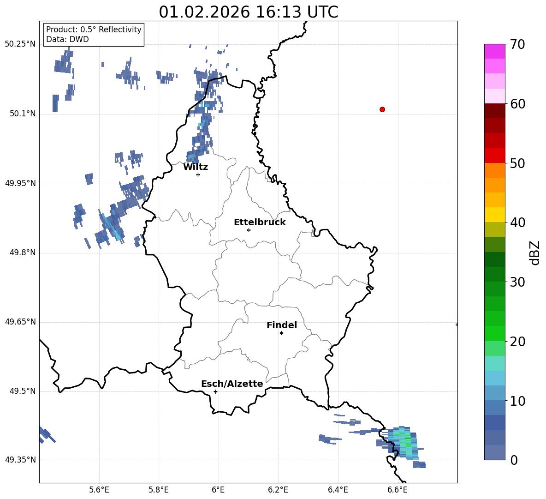
Task: Click the 49.95°N latitude label
Action: click(x=20, y=183)
